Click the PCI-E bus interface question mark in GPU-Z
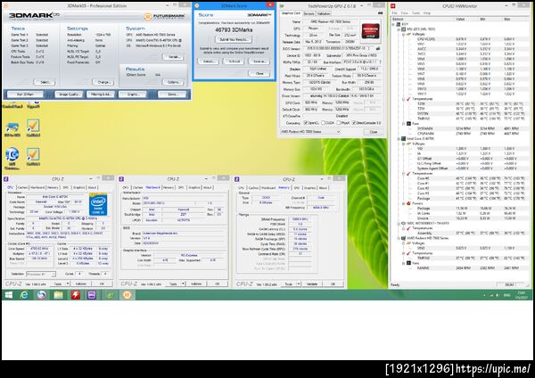The width and height of the screenshot is (535, 378). 380,62
